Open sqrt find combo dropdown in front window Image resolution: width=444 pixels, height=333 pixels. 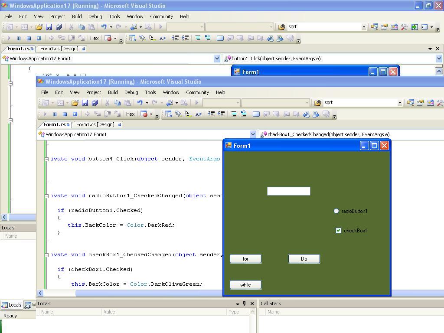(x=400, y=103)
